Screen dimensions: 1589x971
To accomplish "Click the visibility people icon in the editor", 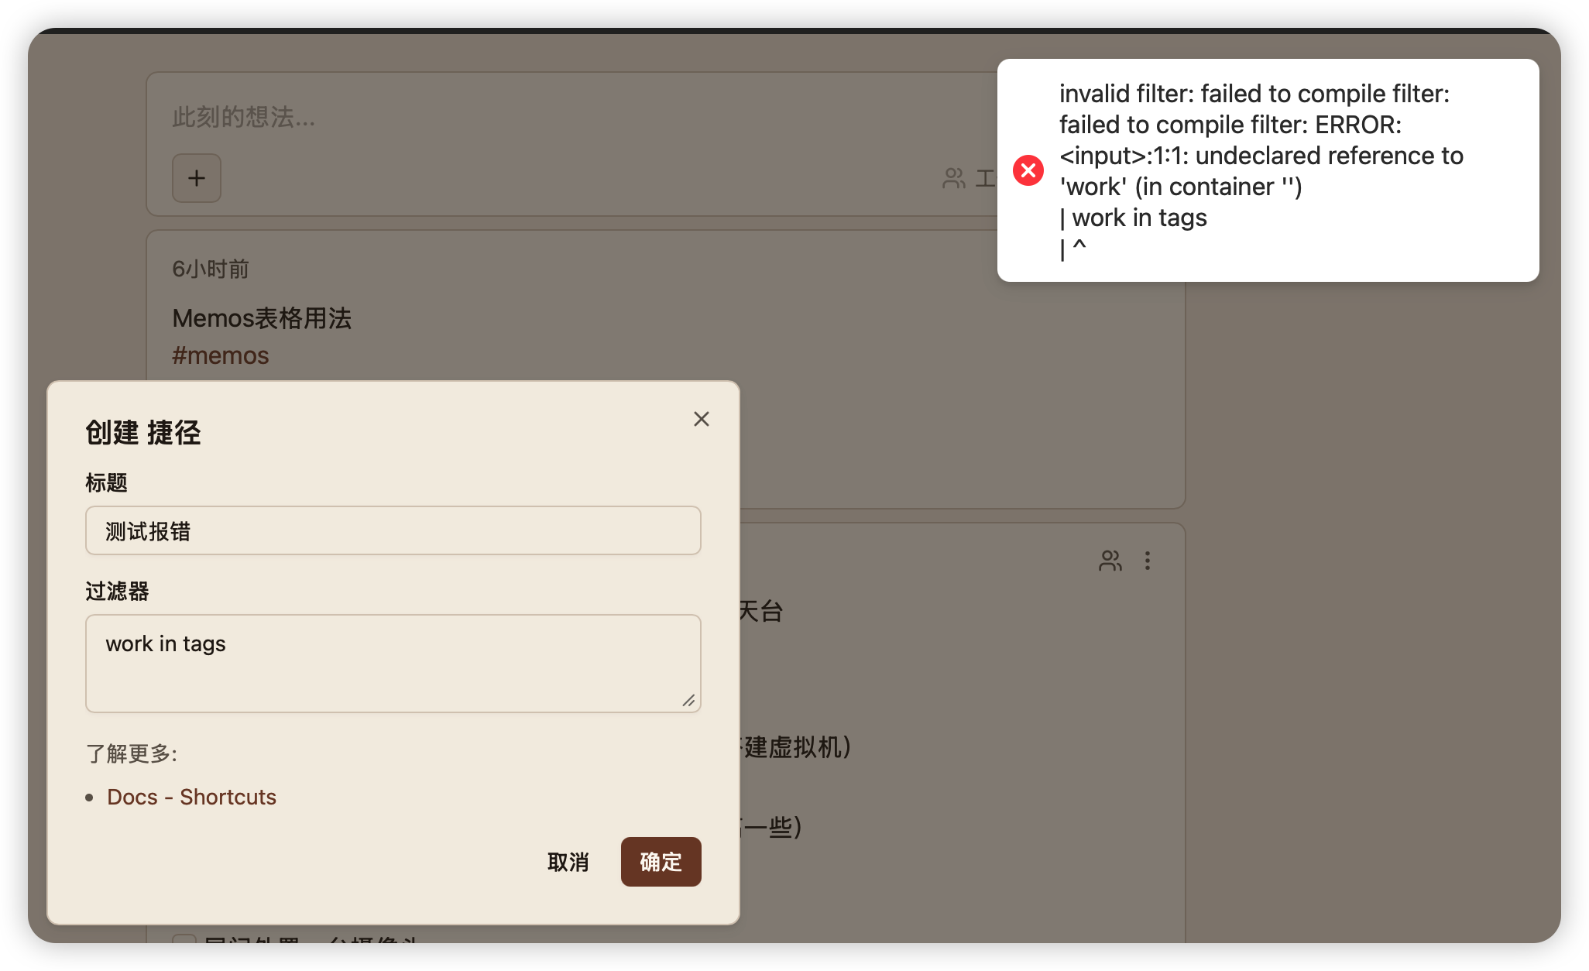I will coord(953,178).
